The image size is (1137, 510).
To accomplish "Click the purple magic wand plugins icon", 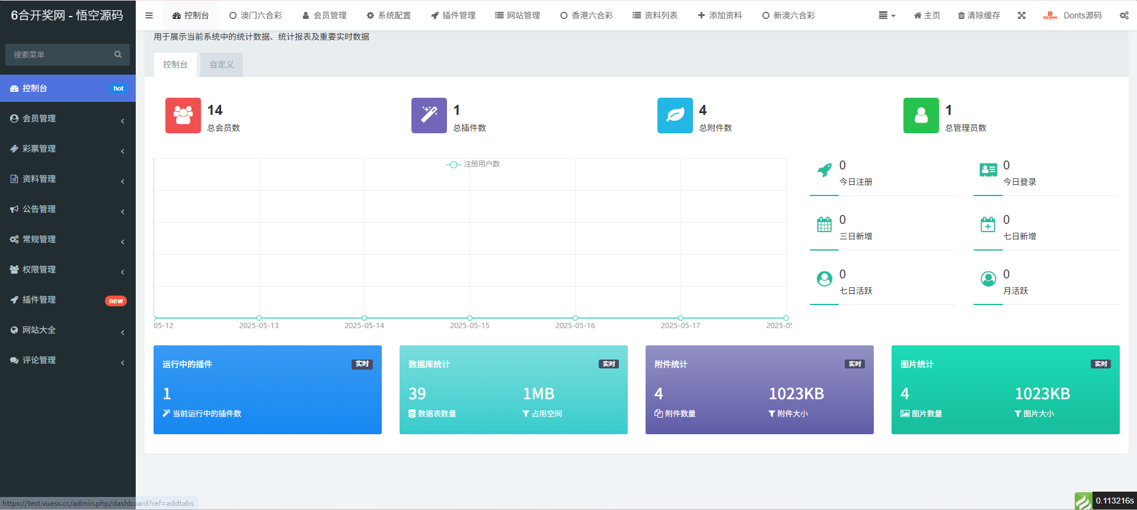I will [x=429, y=116].
